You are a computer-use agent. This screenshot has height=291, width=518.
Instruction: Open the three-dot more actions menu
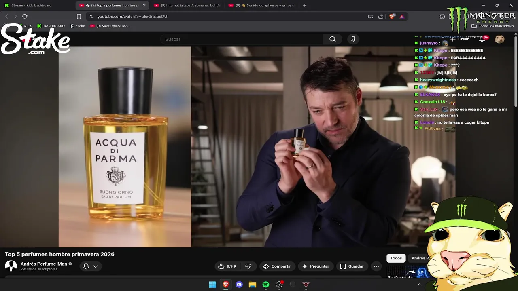(376, 266)
